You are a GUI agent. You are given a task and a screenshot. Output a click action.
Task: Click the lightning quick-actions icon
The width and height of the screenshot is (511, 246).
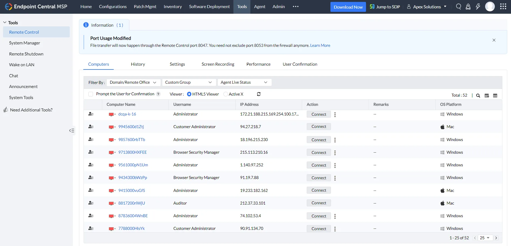coord(478,6)
